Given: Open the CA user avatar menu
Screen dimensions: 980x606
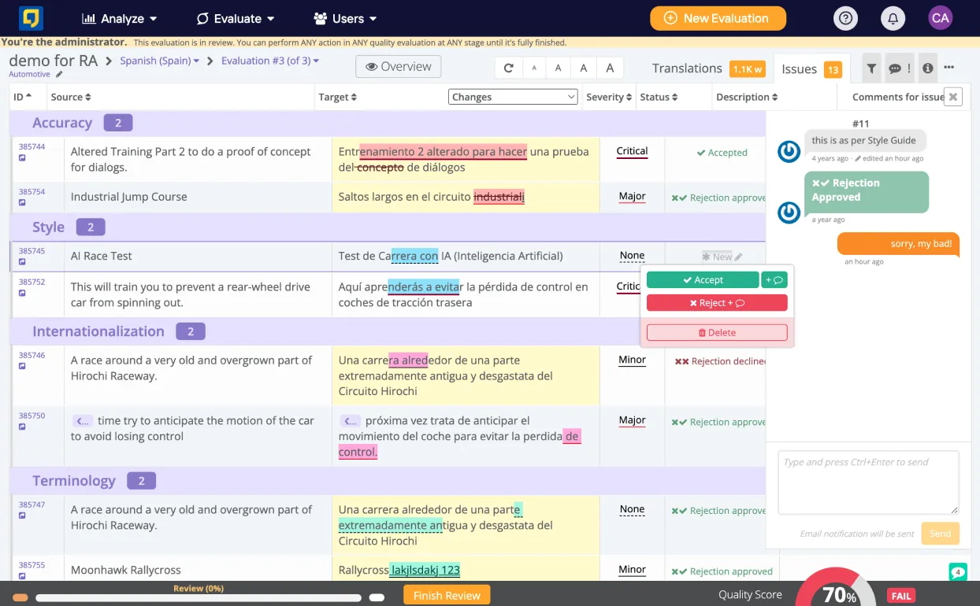Looking at the screenshot, I should (x=941, y=18).
